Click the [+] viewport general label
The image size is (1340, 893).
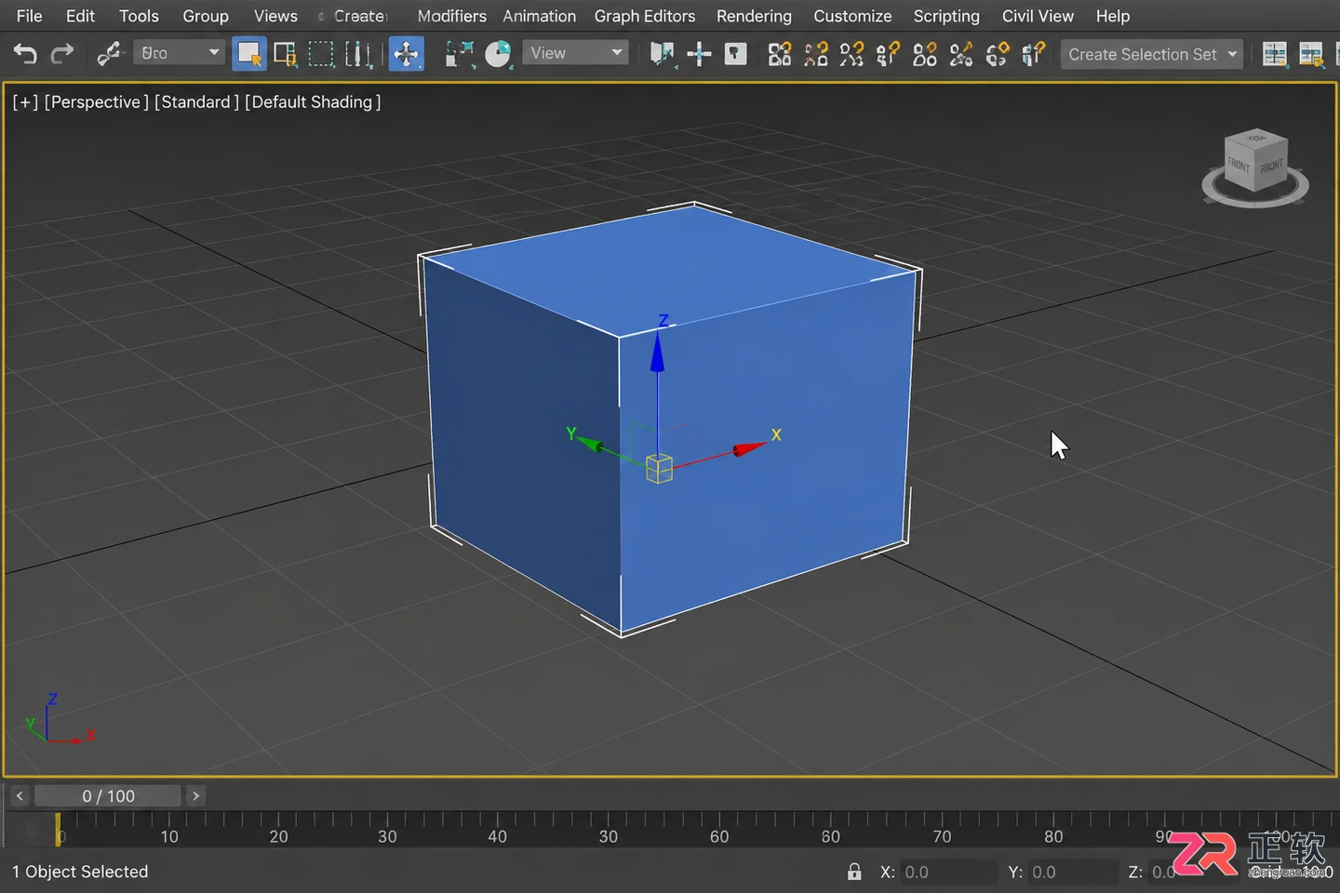click(x=25, y=101)
